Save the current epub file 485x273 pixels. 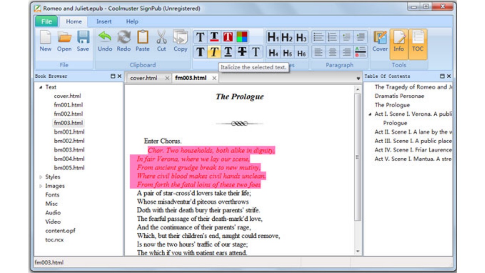tap(83, 41)
